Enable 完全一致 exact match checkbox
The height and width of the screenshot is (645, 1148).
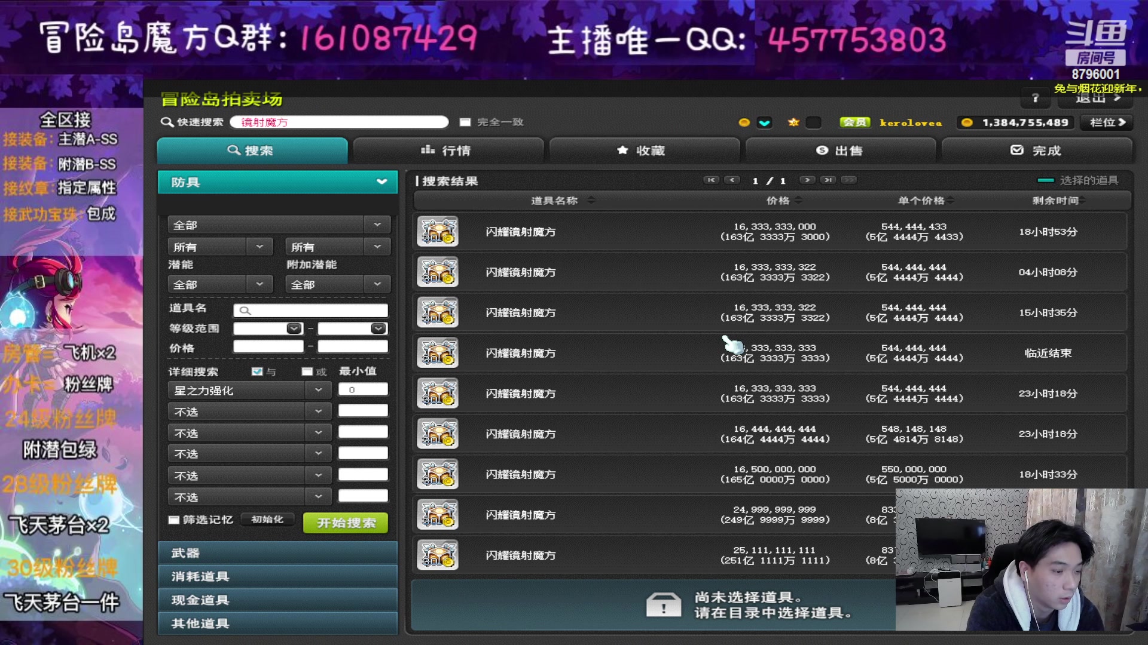465,122
